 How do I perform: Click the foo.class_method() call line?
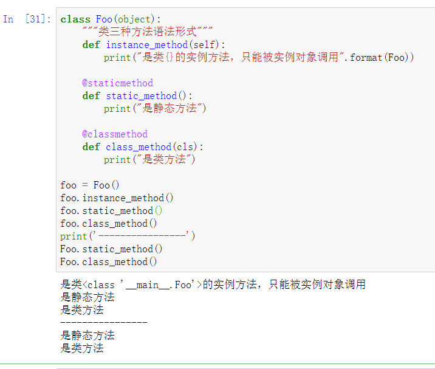(x=109, y=224)
